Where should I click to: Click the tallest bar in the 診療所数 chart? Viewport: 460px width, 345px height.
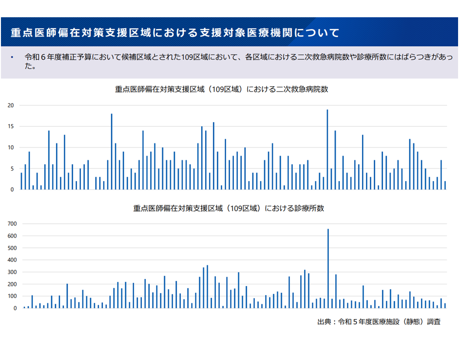pyautogui.click(x=328, y=268)
